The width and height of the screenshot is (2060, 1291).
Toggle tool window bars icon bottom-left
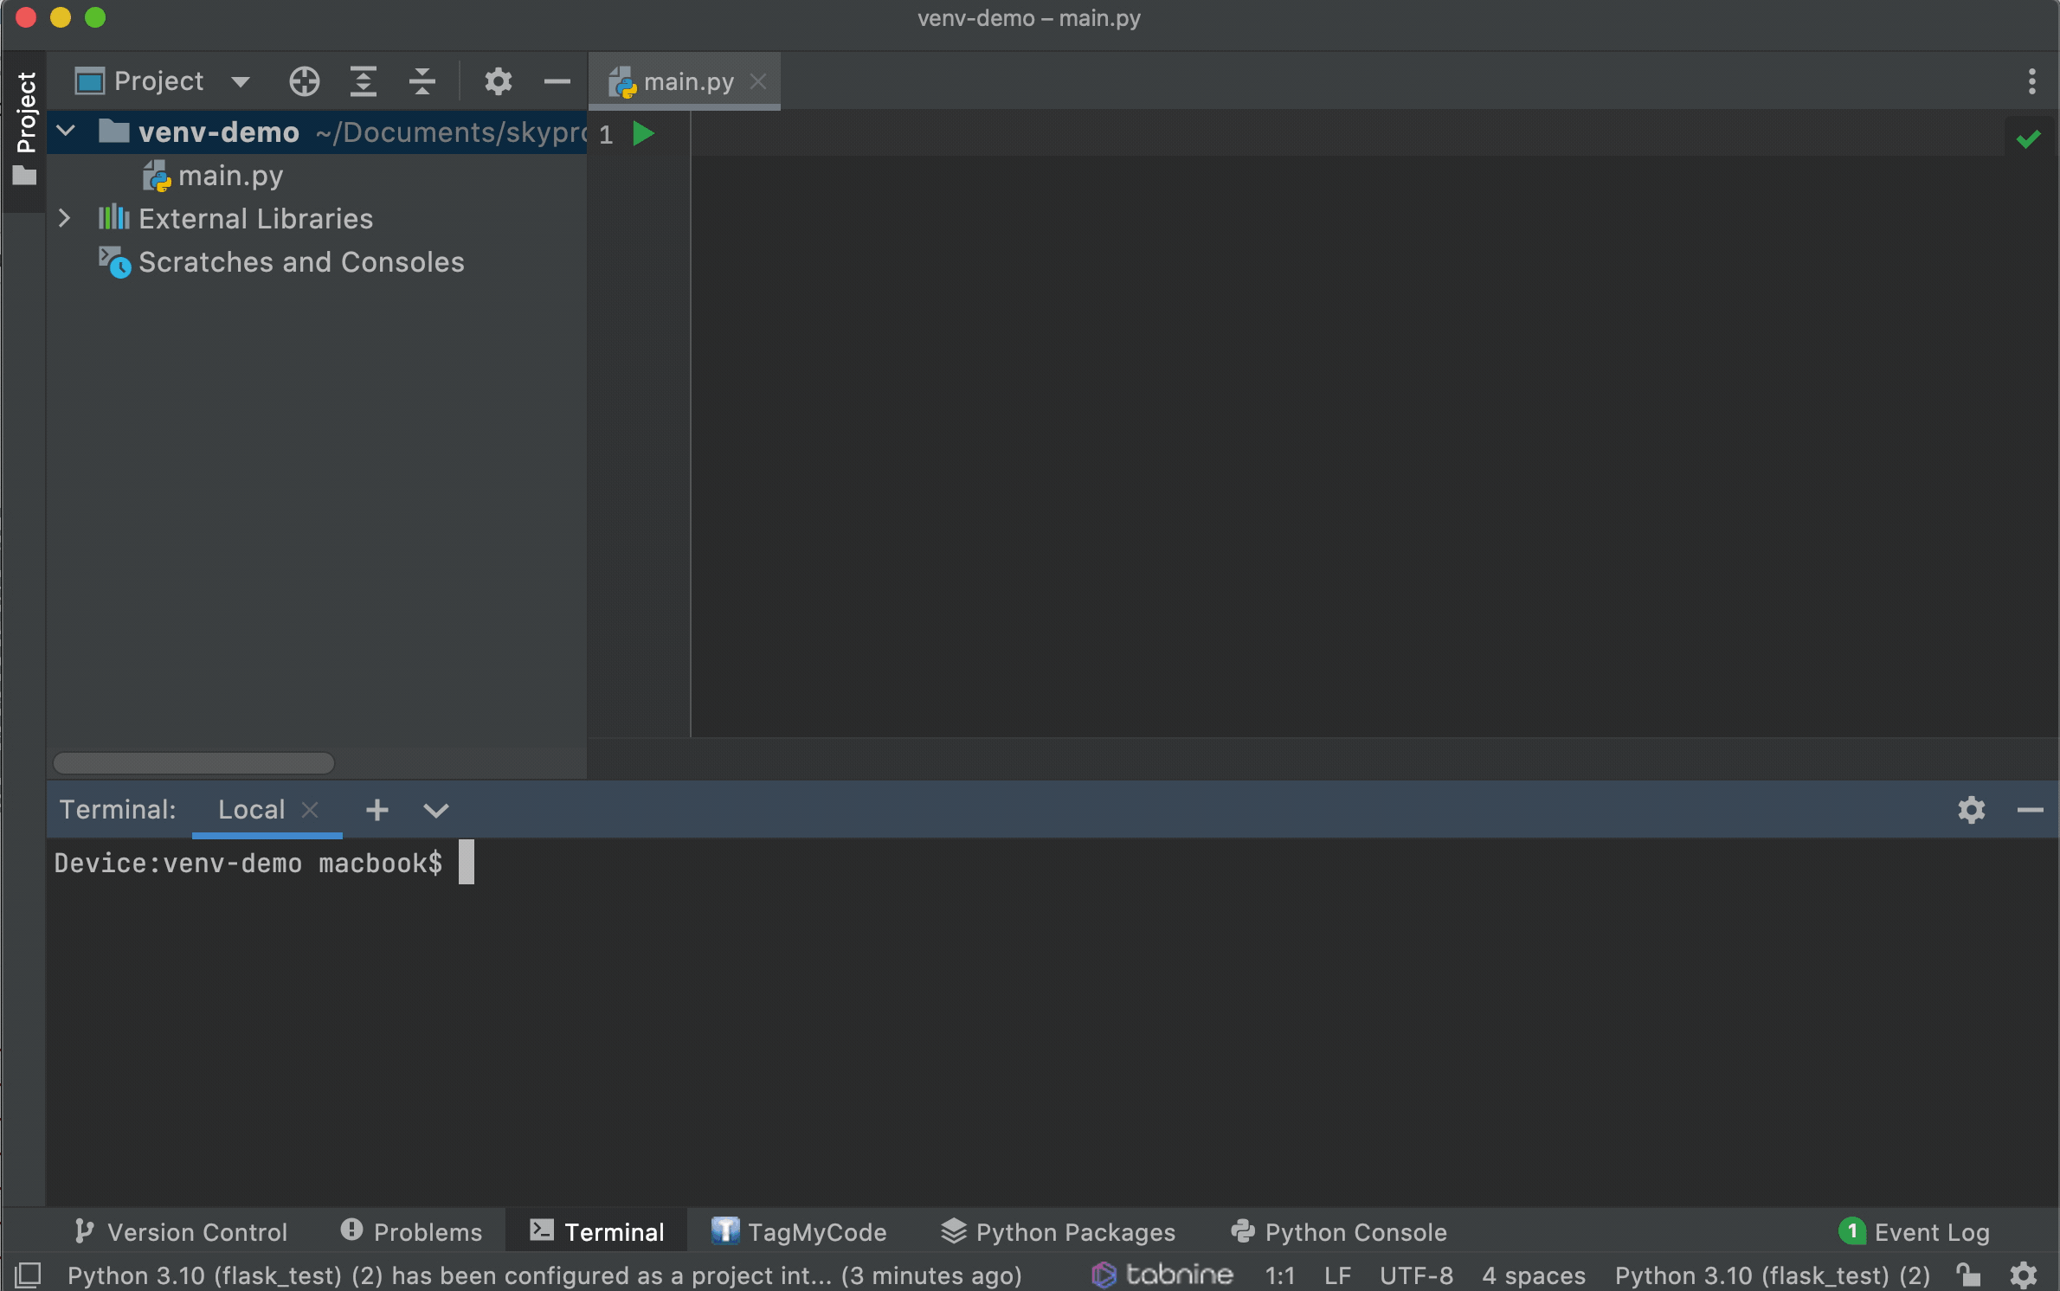[x=28, y=1275]
